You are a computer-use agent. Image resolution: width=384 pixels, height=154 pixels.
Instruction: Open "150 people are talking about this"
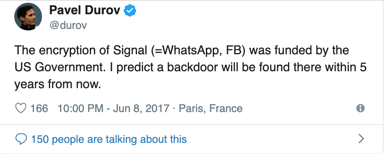[x=109, y=139]
